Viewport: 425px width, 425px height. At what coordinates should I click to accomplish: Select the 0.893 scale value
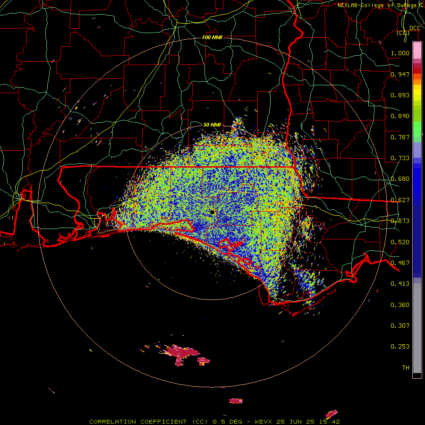coord(400,95)
